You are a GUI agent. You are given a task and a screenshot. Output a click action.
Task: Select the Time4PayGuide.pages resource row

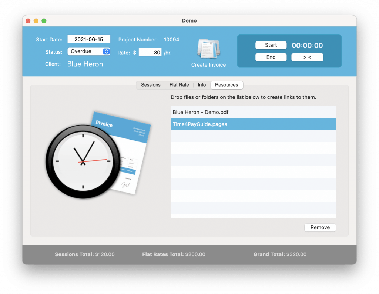[253, 124]
